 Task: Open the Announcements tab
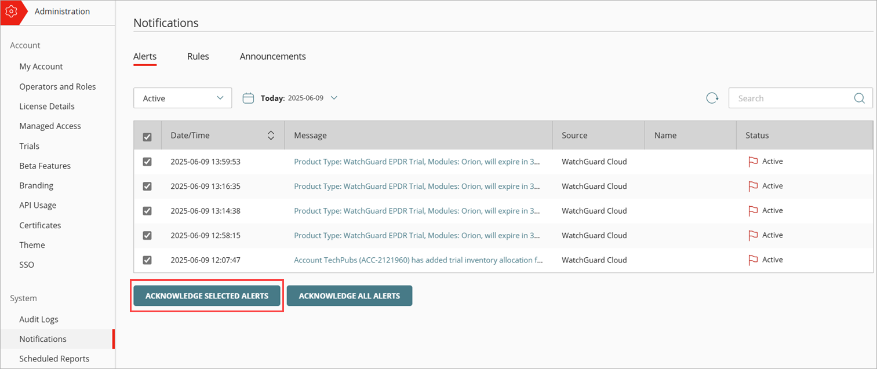(272, 56)
